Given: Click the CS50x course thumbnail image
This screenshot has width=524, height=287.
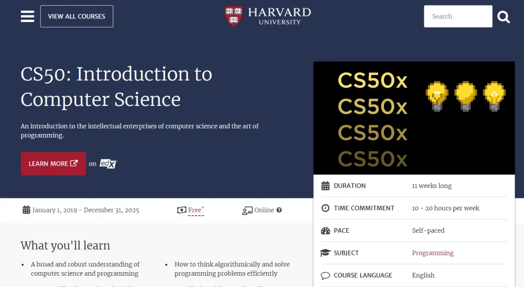Looking at the screenshot, I should (x=414, y=118).
